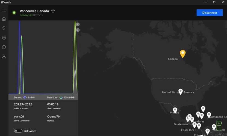Image resolution: width=227 pixels, height=136 pixels.
Task: Open the Information icon in sidebar
Action: click(4, 47)
